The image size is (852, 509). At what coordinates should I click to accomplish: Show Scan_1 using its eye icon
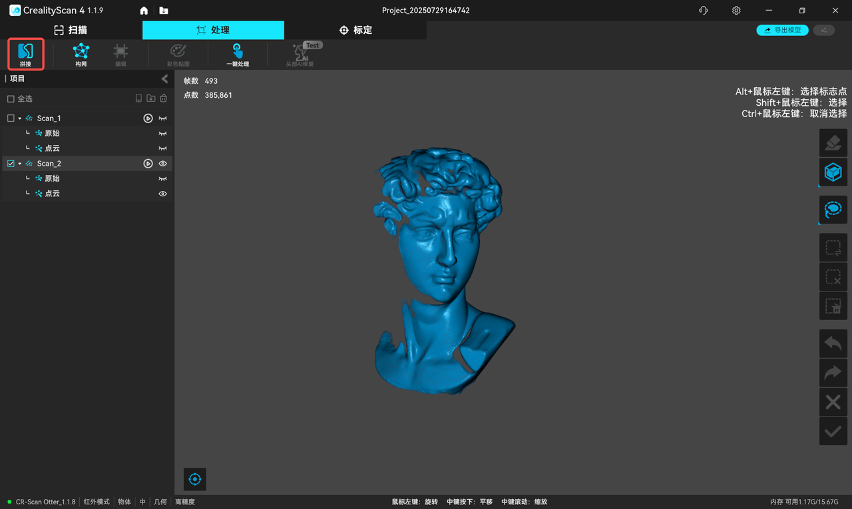(162, 118)
